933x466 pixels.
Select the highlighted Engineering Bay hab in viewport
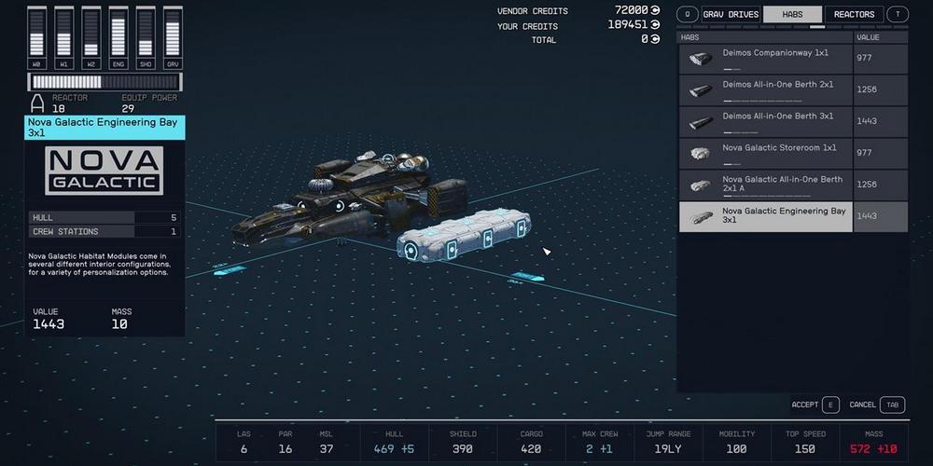tap(464, 235)
